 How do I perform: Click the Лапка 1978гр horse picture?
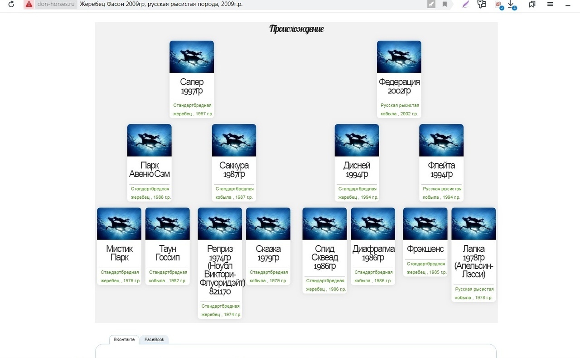point(474,224)
